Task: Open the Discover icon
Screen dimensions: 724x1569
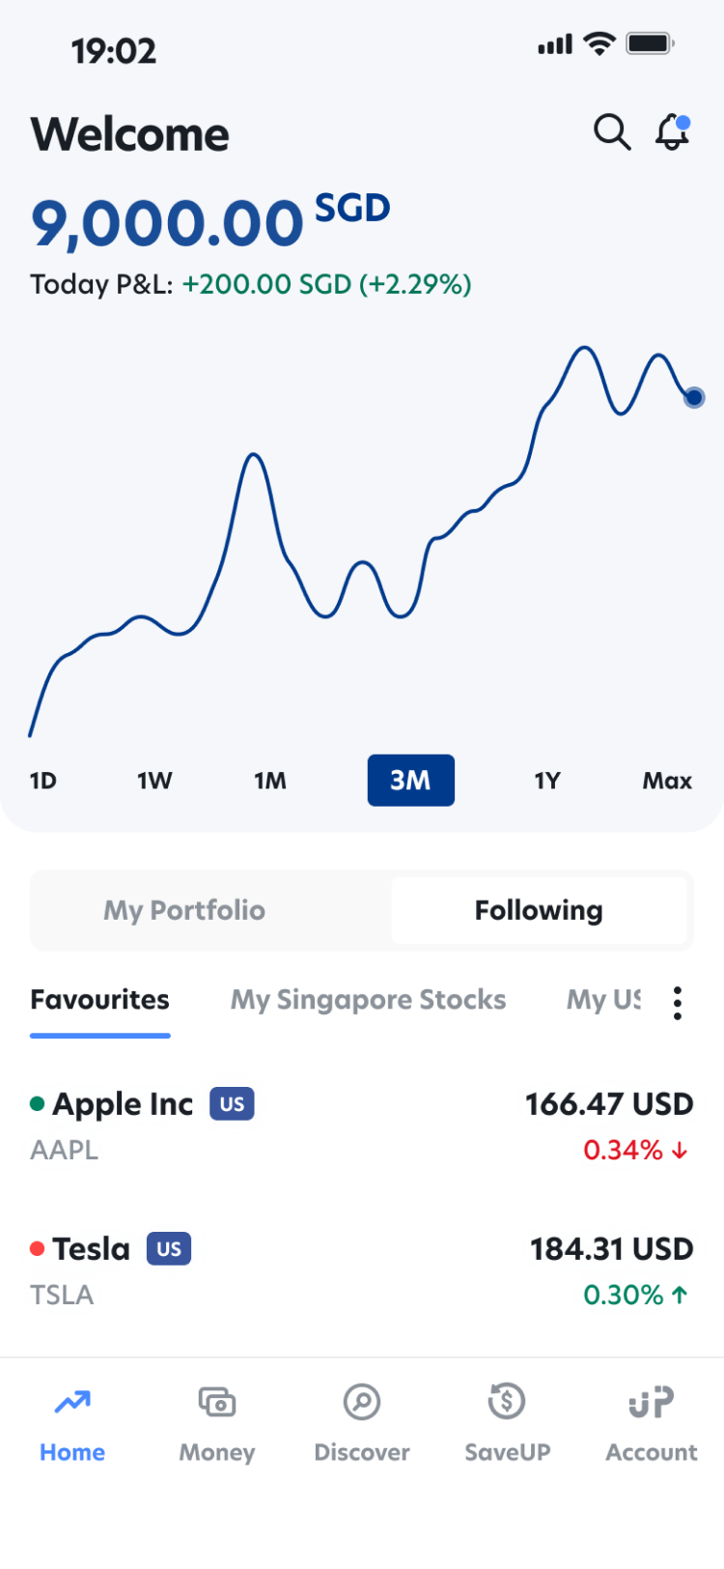Action: (x=362, y=1402)
